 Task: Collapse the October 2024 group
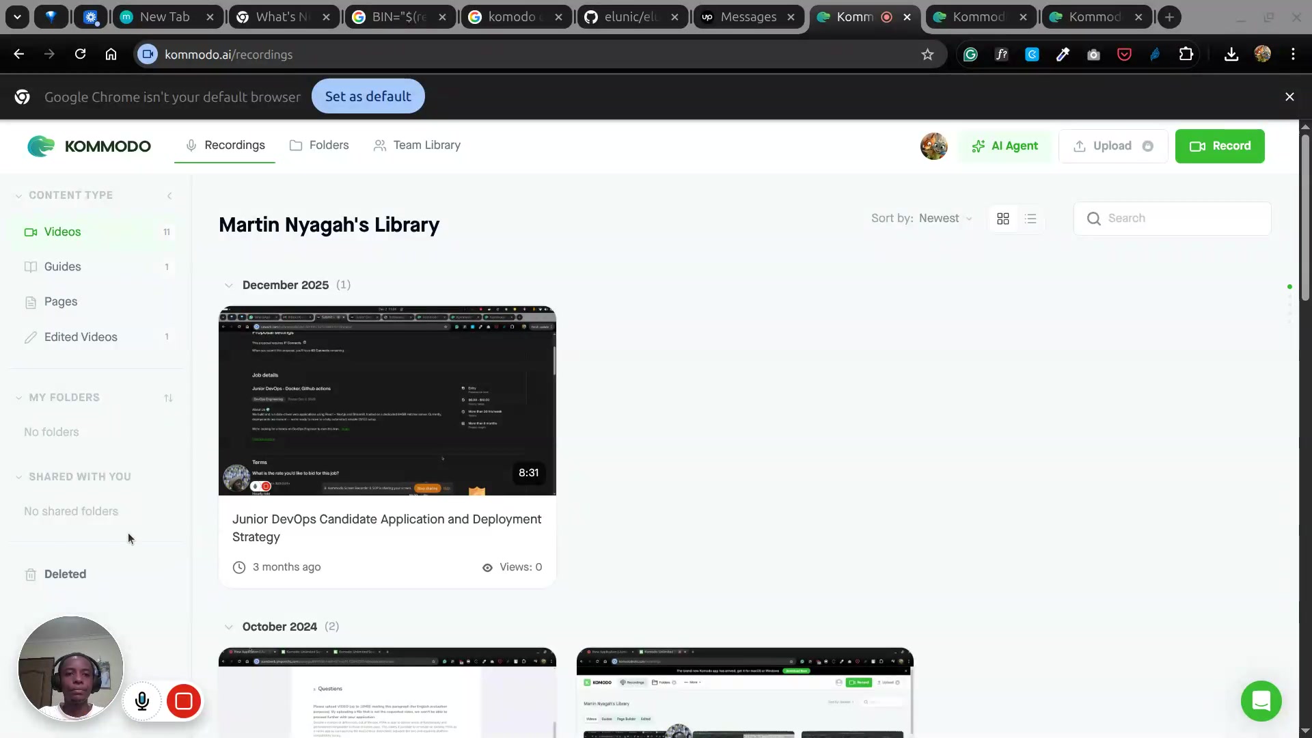tap(229, 627)
